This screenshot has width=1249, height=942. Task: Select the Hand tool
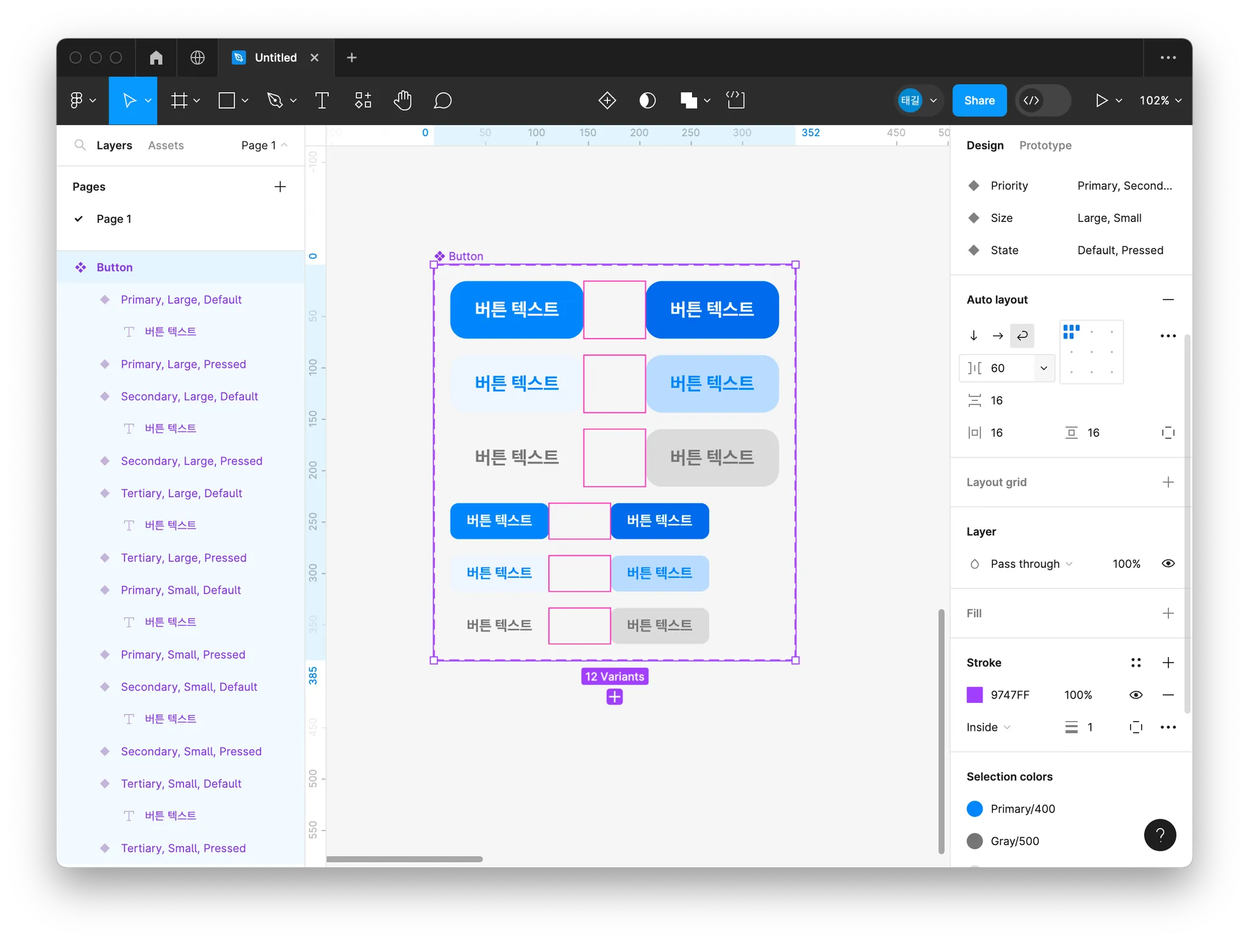(403, 101)
